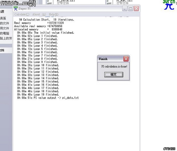The width and height of the screenshot is (177, 151).
Task: Confirm the Finish dialog with 確定 button
Action: pos(113,75)
